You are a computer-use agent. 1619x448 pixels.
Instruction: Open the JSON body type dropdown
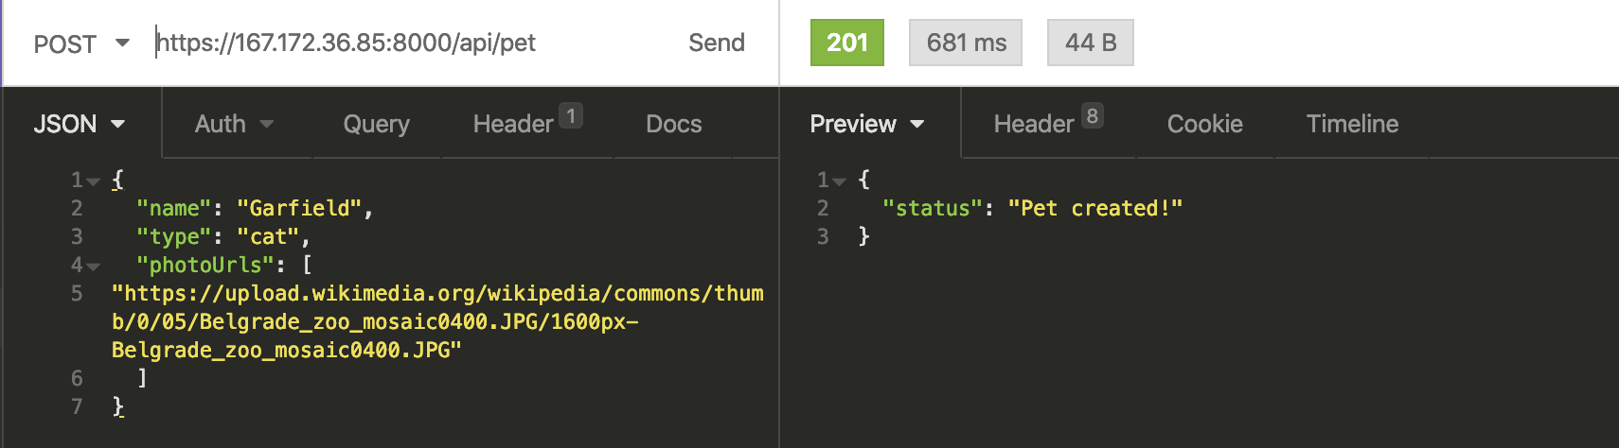click(80, 124)
